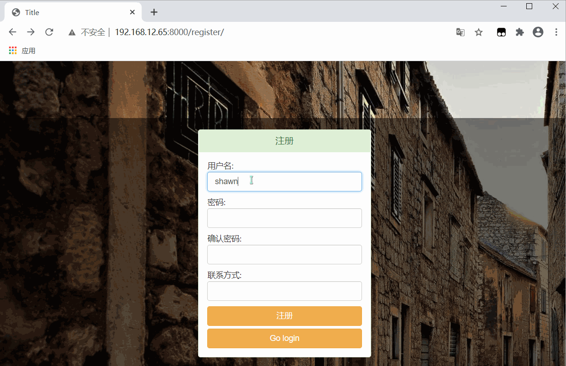Focus the username field containing shawn
The image size is (566, 366).
(x=284, y=181)
